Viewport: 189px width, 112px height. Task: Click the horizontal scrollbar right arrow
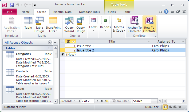coord(184,101)
